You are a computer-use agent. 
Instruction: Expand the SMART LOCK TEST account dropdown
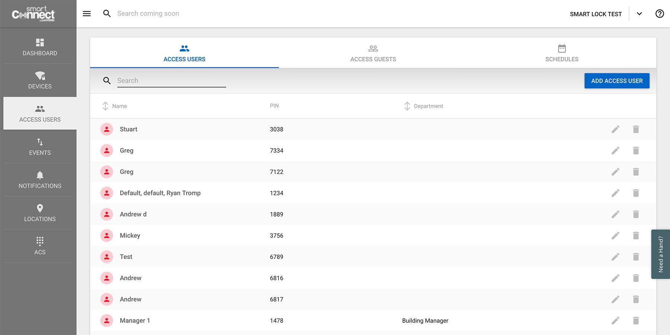point(639,14)
